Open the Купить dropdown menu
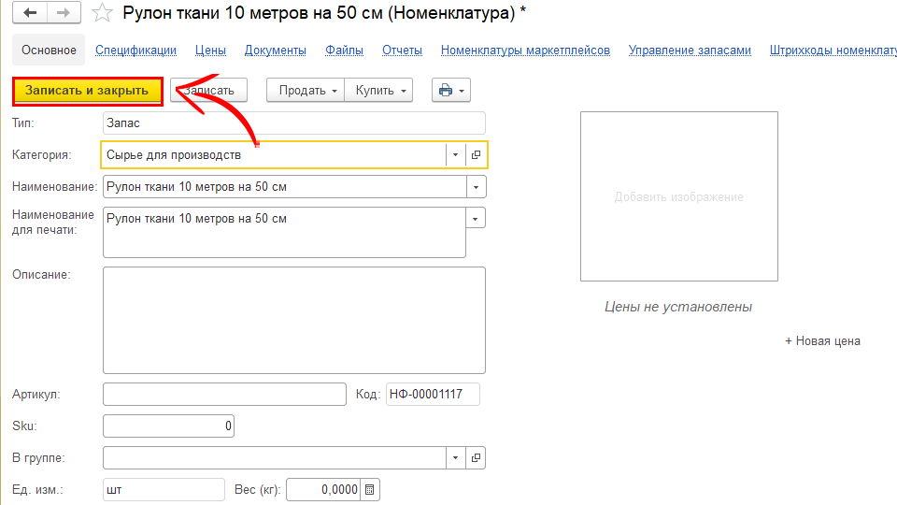This screenshot has width=897, height=505. (378, 90)
